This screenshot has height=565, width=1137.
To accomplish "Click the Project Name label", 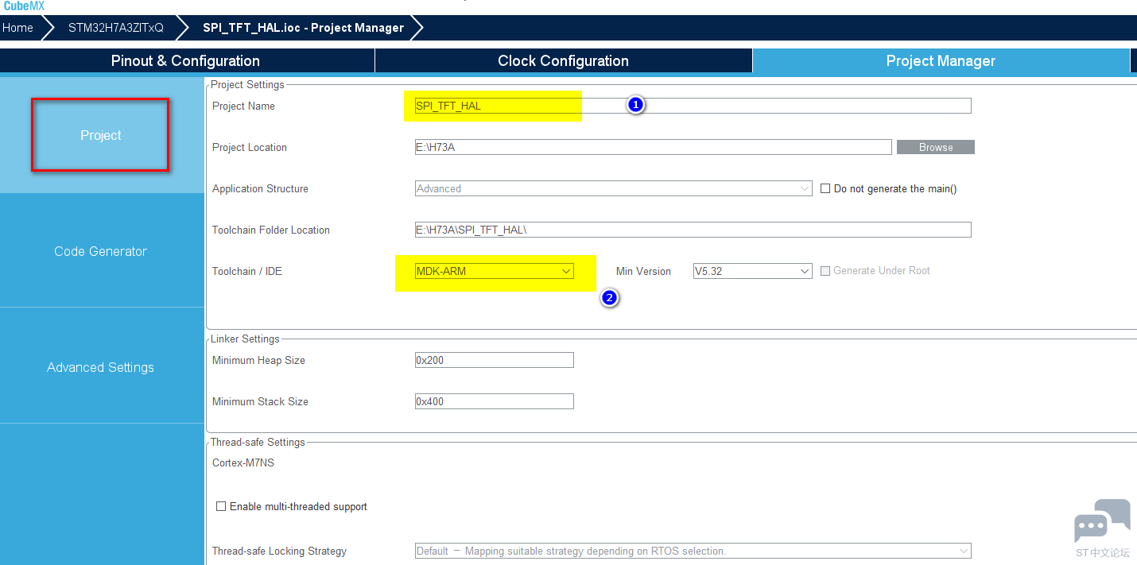I will [x=243, y=106].
